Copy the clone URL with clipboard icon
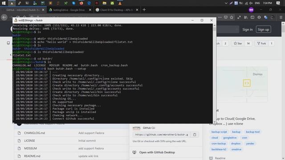 (195, 135)
